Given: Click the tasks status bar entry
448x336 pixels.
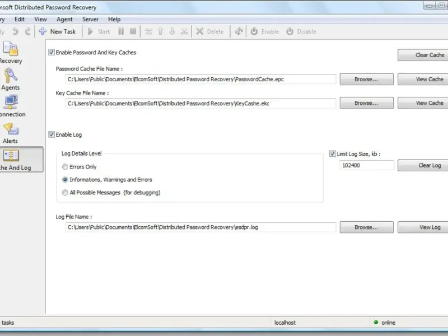Looking at the screenshot, I should point(8,323).
